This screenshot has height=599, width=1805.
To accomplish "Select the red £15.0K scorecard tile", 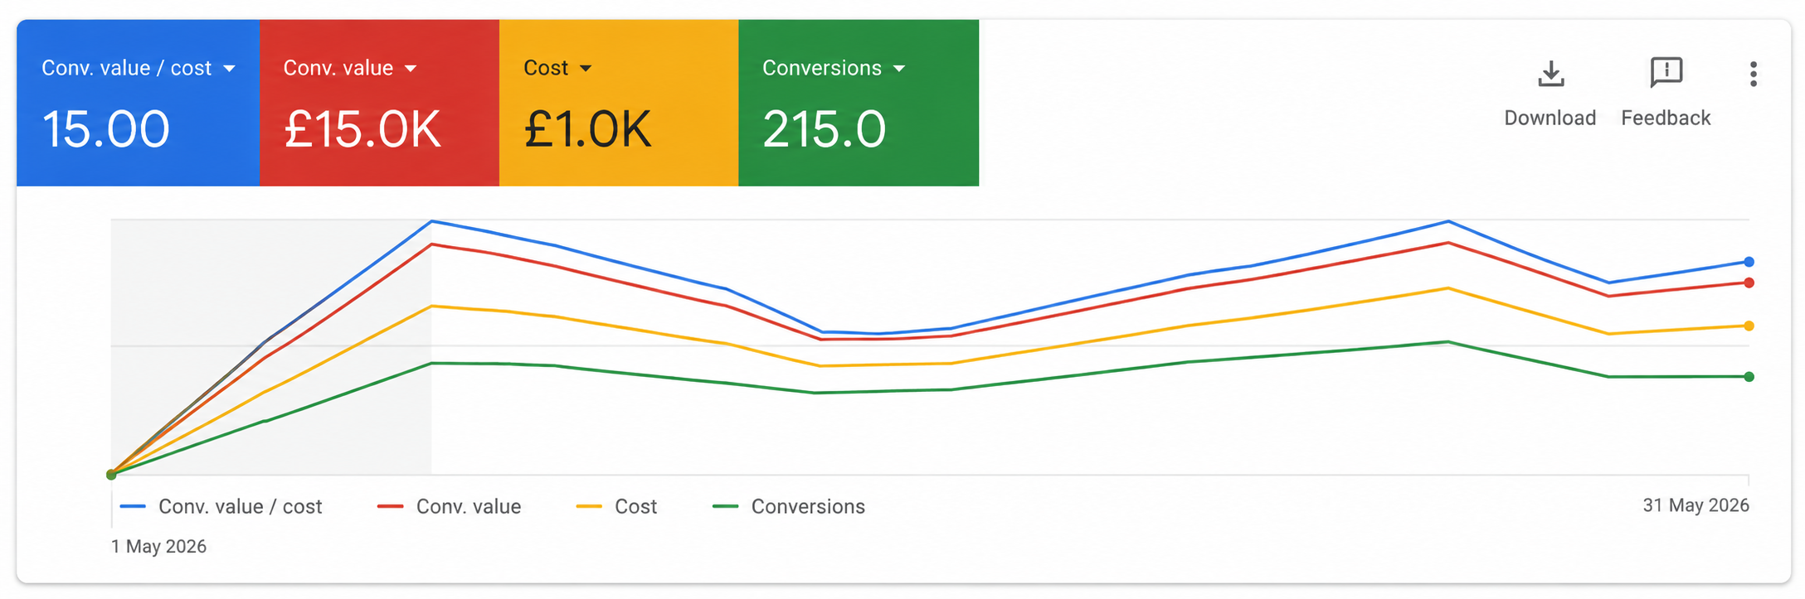I will tap(380, 103).
